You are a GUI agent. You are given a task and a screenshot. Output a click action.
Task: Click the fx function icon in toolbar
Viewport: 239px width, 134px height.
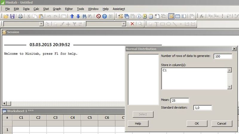[202, 16]
